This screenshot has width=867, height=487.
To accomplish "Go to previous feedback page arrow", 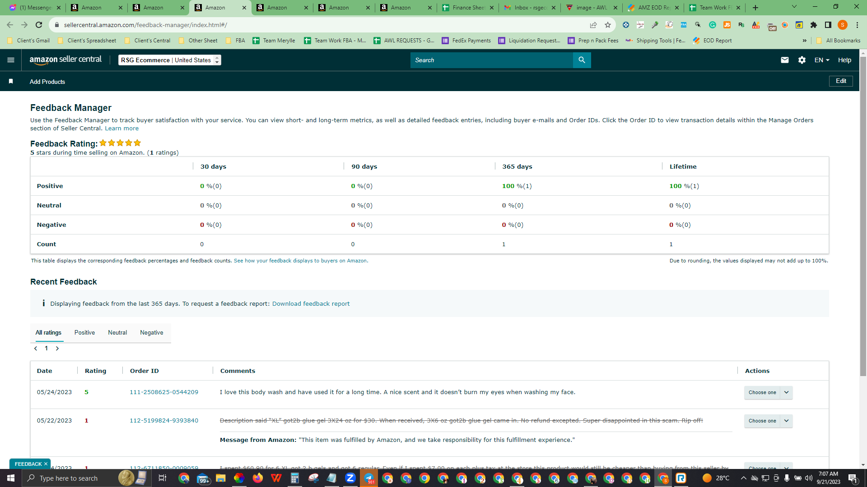I will click(x=36, y=348).
